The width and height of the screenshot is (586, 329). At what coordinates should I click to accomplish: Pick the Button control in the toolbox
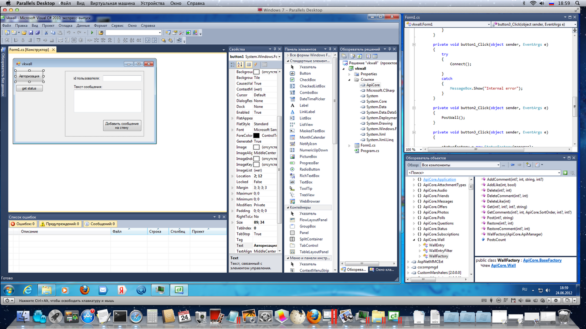pos(305,73)
